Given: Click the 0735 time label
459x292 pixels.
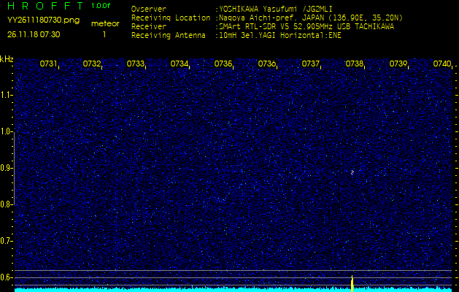Looking at the screenshot, I should point(223,64).
